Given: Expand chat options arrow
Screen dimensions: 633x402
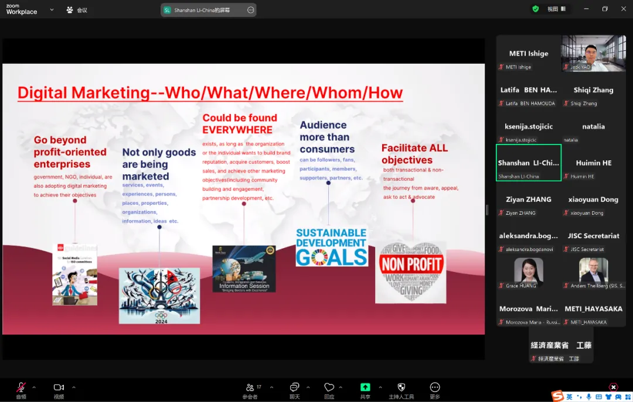Looking at the screenshot, I should [308, 387].
